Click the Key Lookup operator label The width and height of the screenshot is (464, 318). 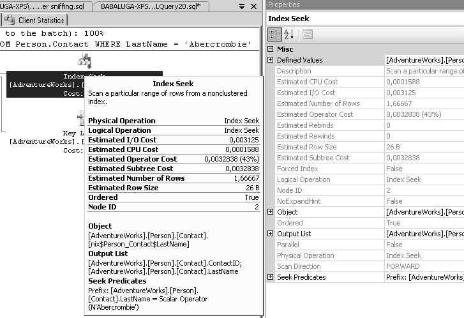click(x=46, y=142)
